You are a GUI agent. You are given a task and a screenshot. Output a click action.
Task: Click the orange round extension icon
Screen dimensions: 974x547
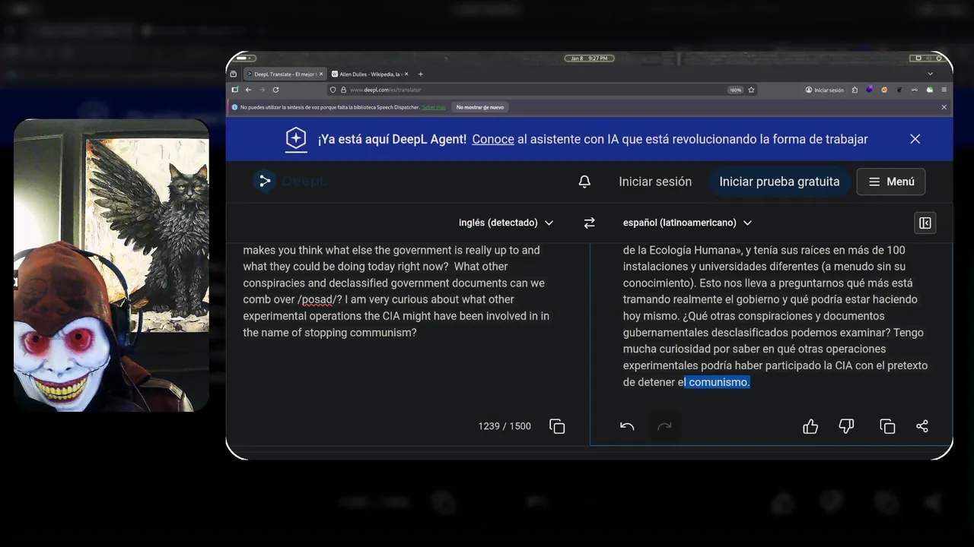click(884, 90)
